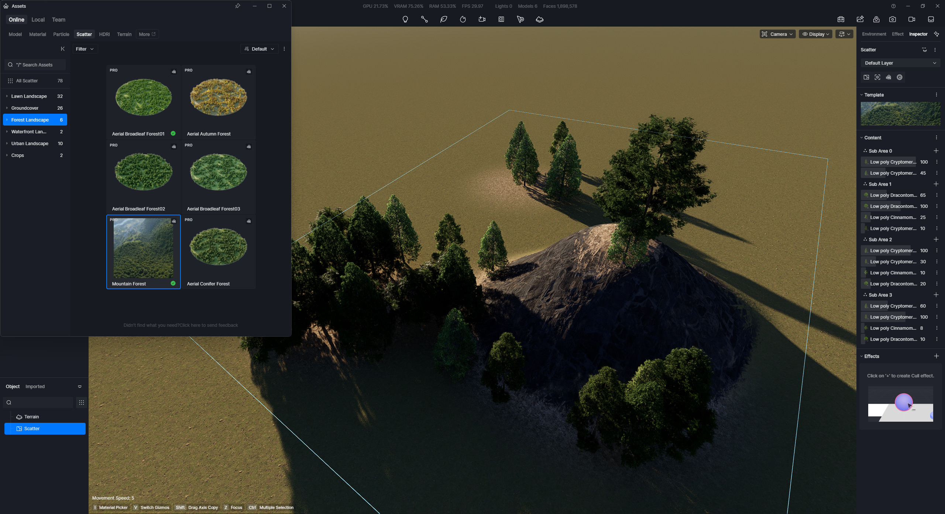Click the video camera render icon

click(911, 19)
